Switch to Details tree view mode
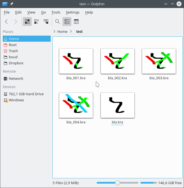Screen dimensions: 184x188 [46, 22]
